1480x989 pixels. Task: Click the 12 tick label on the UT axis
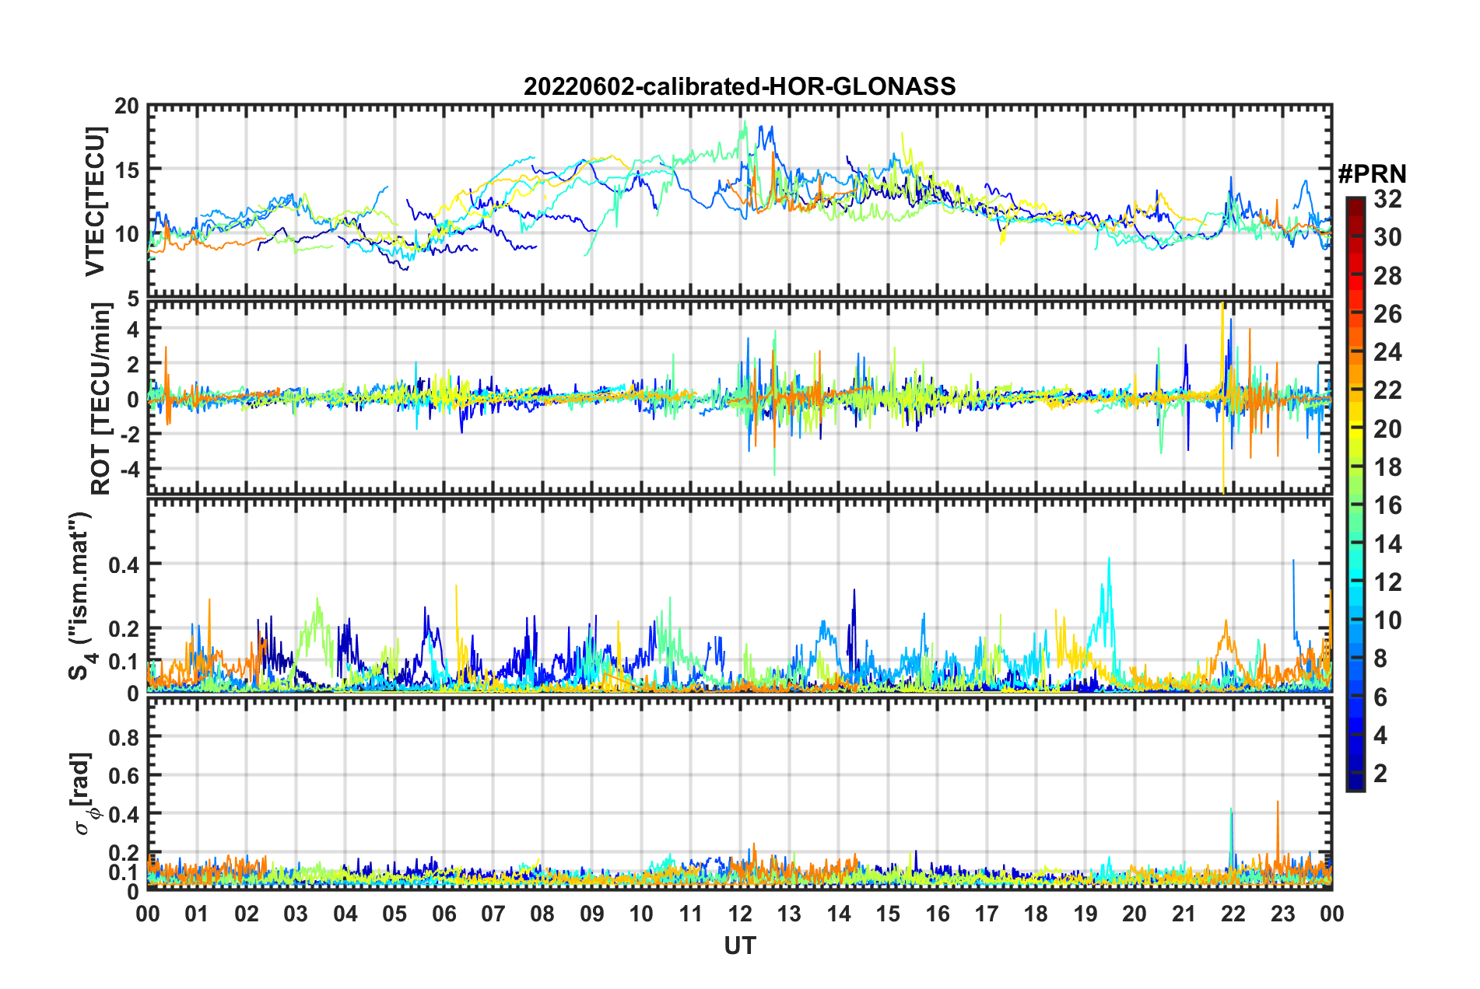point(739,914)
